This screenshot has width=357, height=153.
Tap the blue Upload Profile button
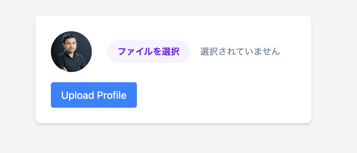click(x=94, y=95)
